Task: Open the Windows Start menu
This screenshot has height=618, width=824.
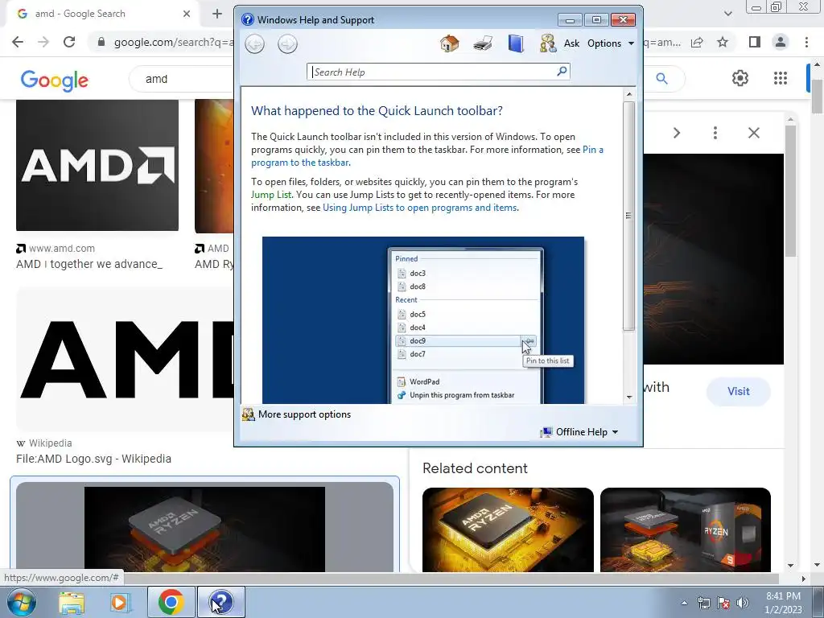Action: [20, 602]
